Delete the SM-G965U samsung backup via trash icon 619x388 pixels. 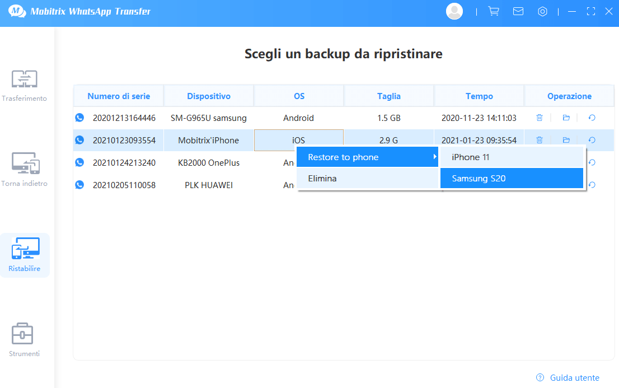pyautogui.click(x=540, y=118)
